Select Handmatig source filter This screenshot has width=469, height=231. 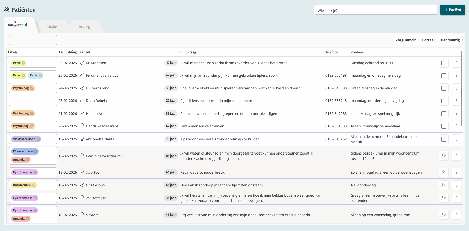[450, 40]
